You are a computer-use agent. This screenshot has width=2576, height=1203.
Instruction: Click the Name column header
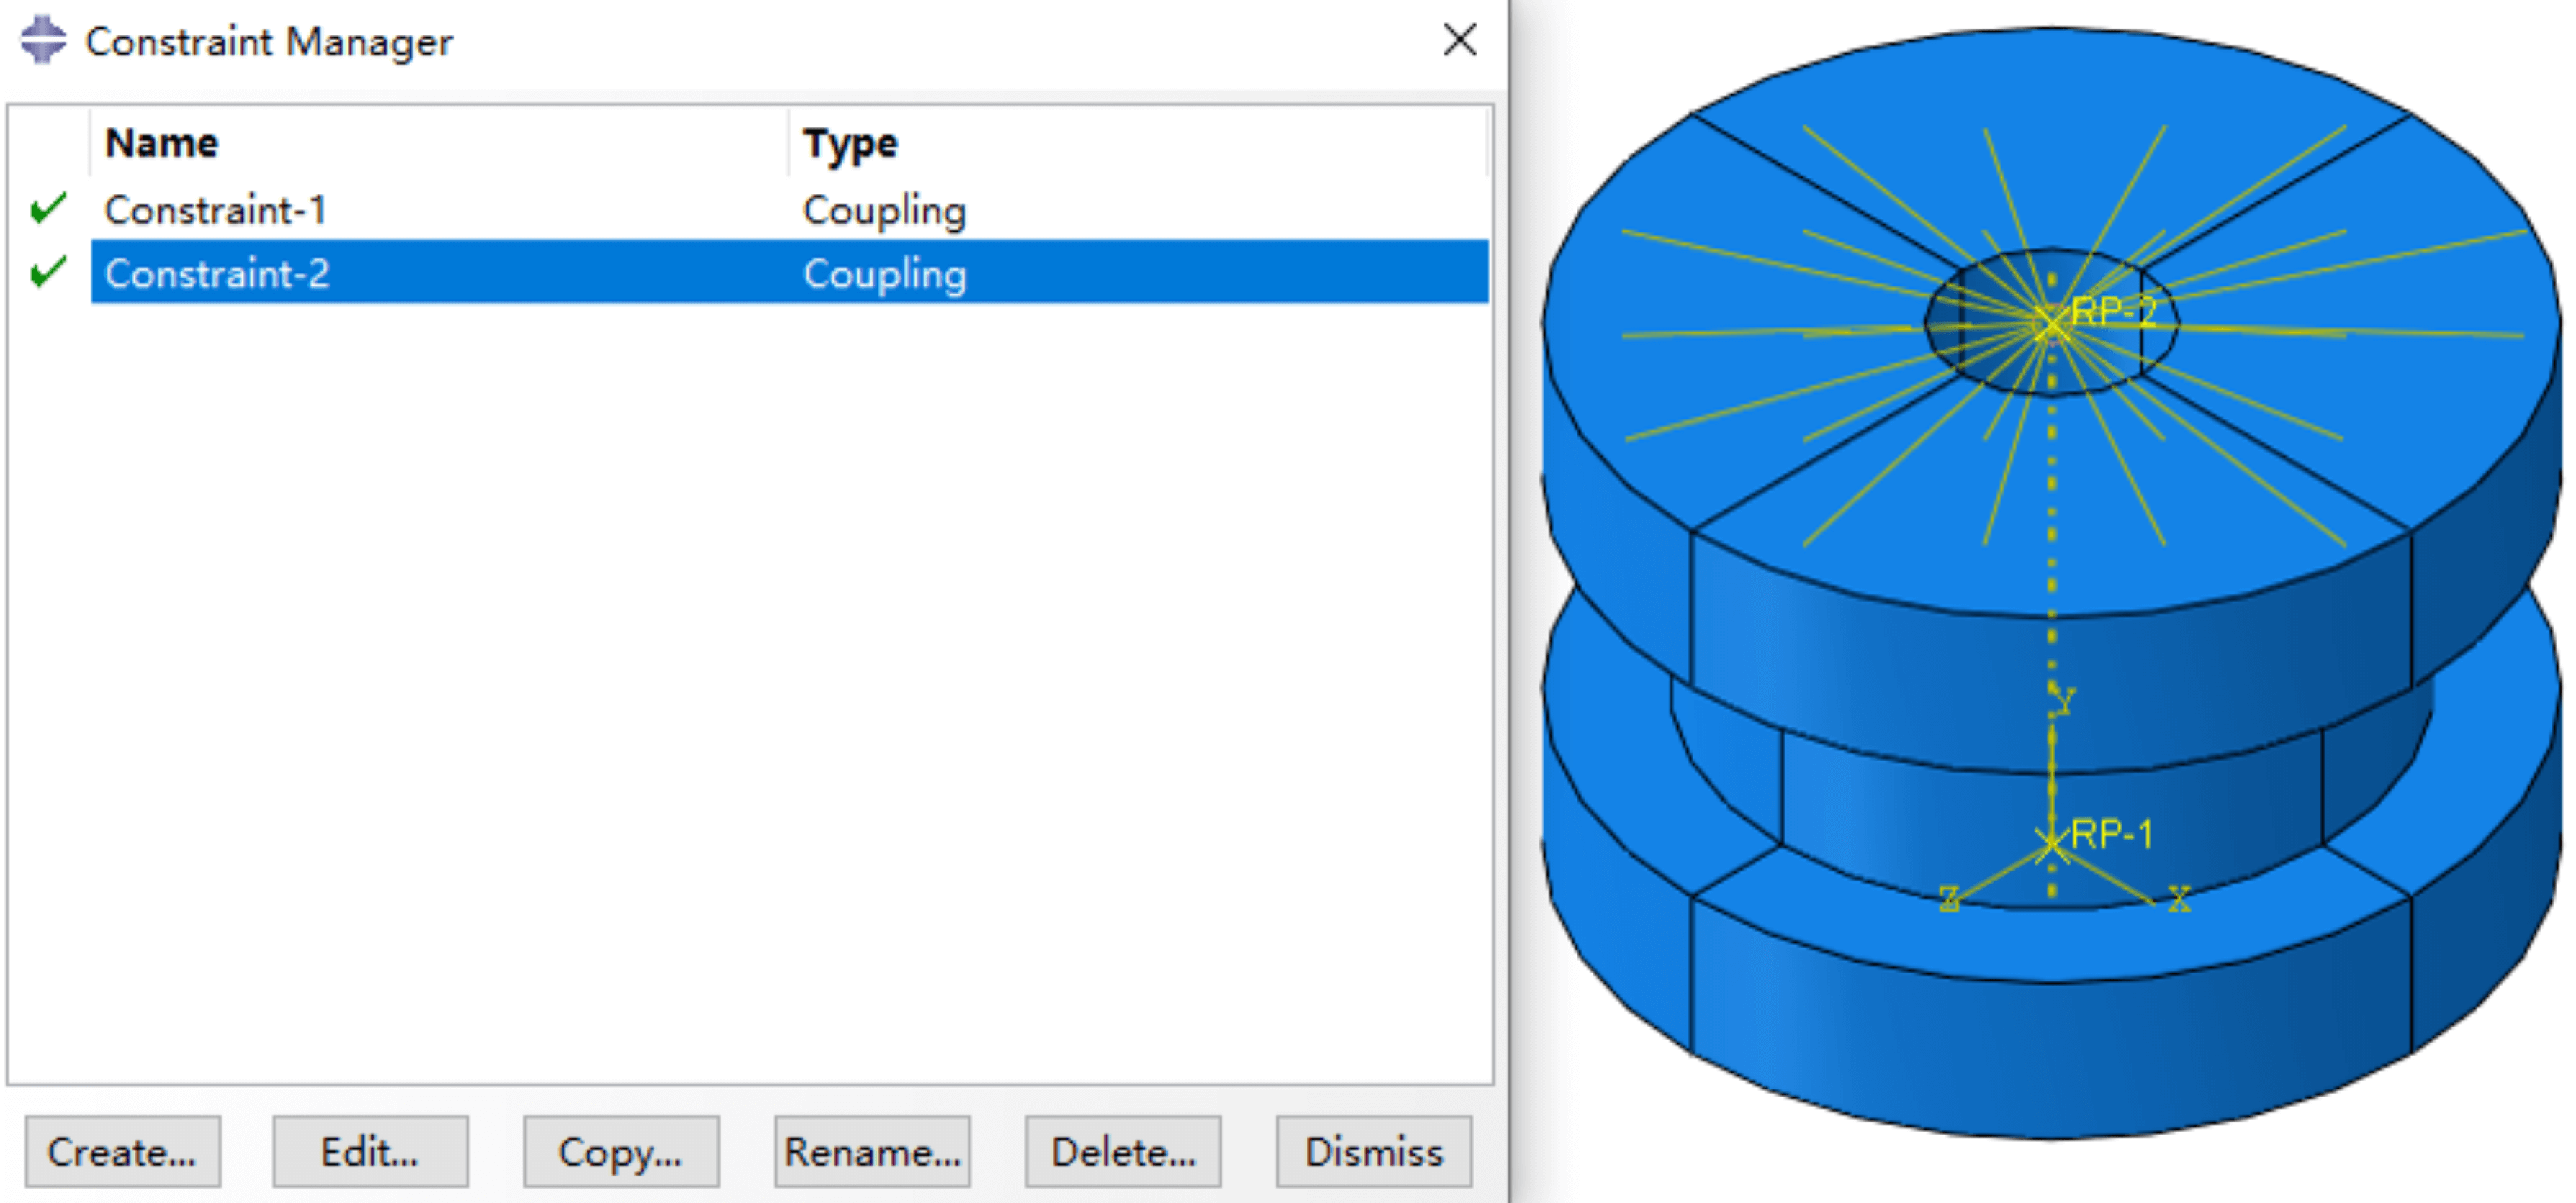pos(162,143)
